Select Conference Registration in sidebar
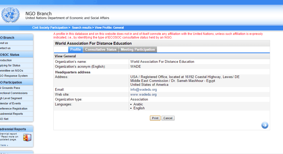Image resolution: width=283 pixels, height=154 pixels. 14,109
